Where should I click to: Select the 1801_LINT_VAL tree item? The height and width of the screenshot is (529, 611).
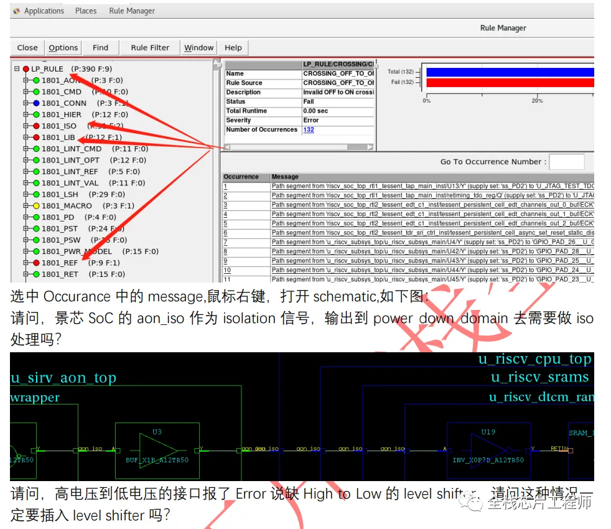coord(70,183)
